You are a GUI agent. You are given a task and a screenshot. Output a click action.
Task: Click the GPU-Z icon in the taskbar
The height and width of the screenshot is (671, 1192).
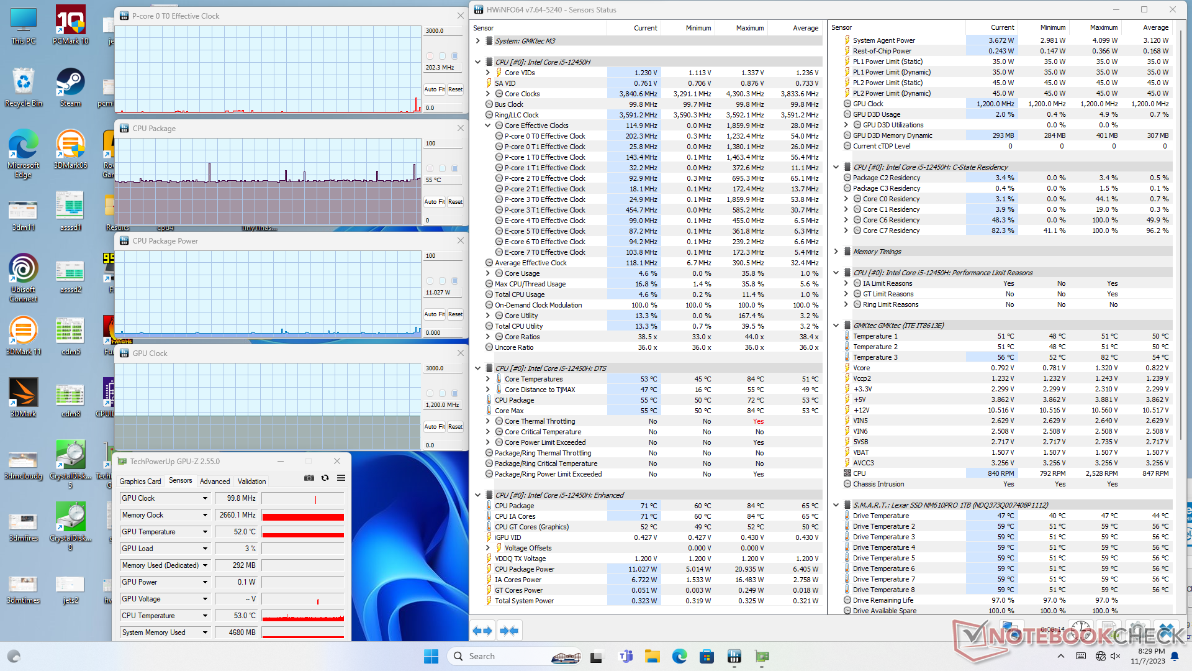[x=762, y=656]
